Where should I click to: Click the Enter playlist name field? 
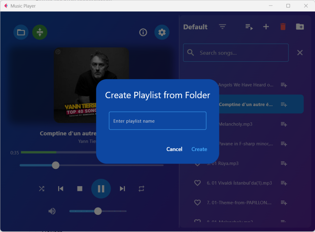click(157, 121)
